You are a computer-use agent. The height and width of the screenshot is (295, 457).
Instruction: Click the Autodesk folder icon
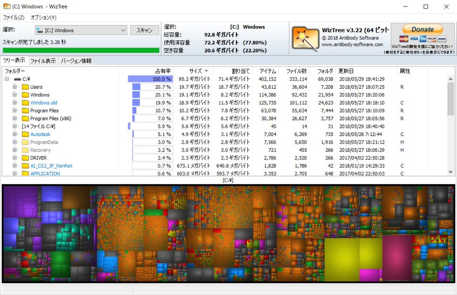point(26,134)
